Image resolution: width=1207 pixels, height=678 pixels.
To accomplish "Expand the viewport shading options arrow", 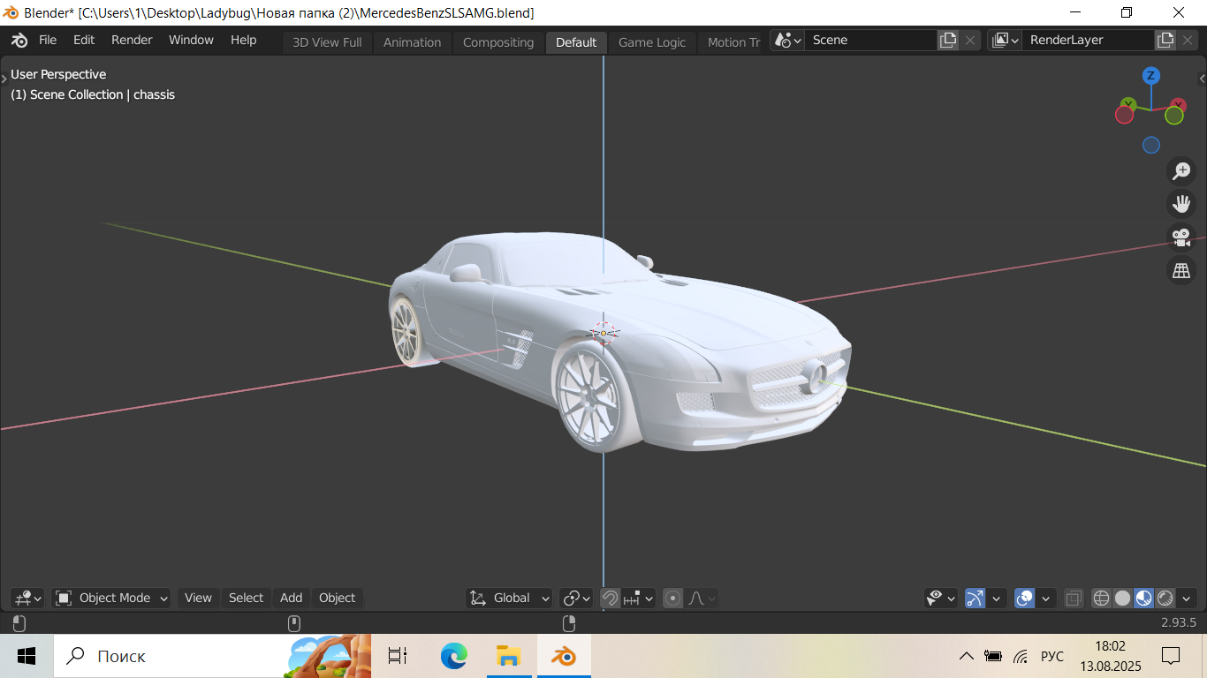I will click(1187, 599).
